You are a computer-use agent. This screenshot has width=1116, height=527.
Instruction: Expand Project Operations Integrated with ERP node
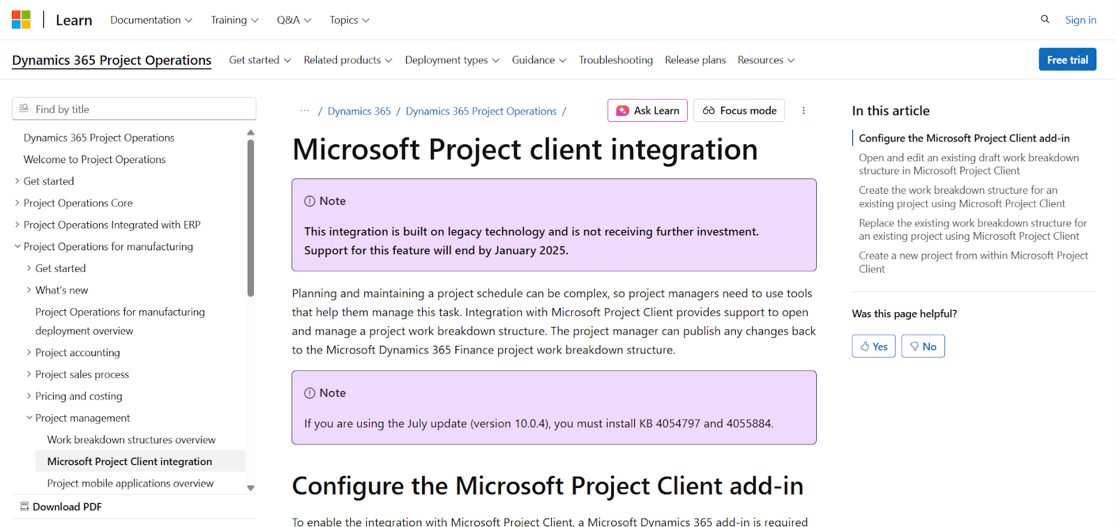coord(17,224)
